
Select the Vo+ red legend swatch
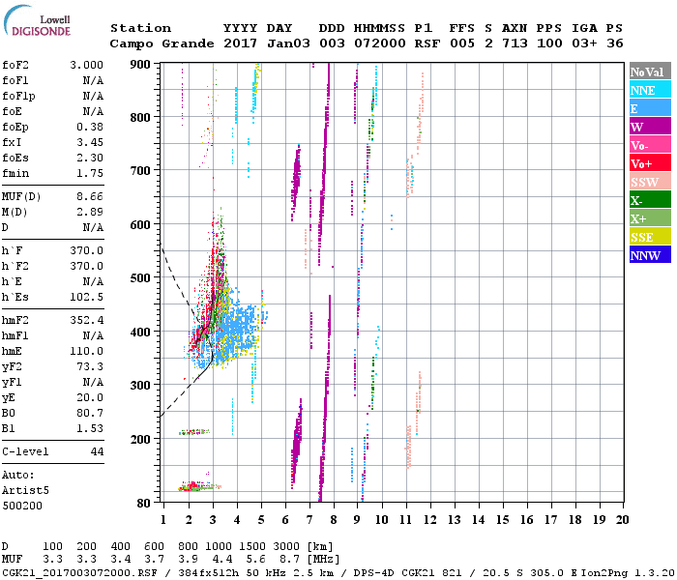(650, 163)
